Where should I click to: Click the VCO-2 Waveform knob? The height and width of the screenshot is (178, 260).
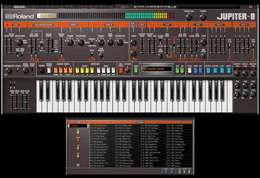pos(120,43)
